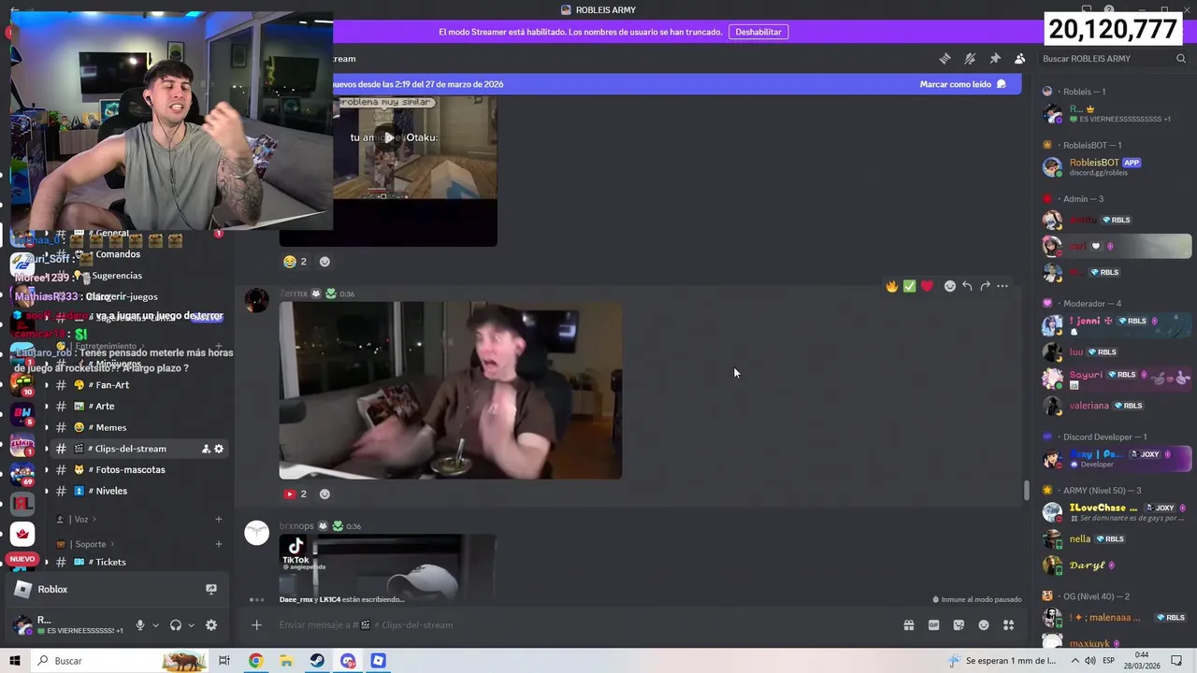This screenshot has height=673, width=1197.
Task: Open the Threads icon in channel header
Action: coord(945,58)
